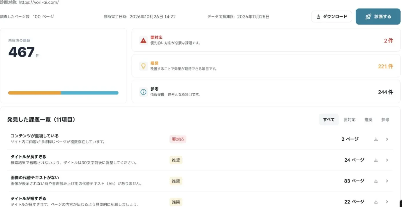Expand the コンテンツが重複している row chevron

[387, 139]
